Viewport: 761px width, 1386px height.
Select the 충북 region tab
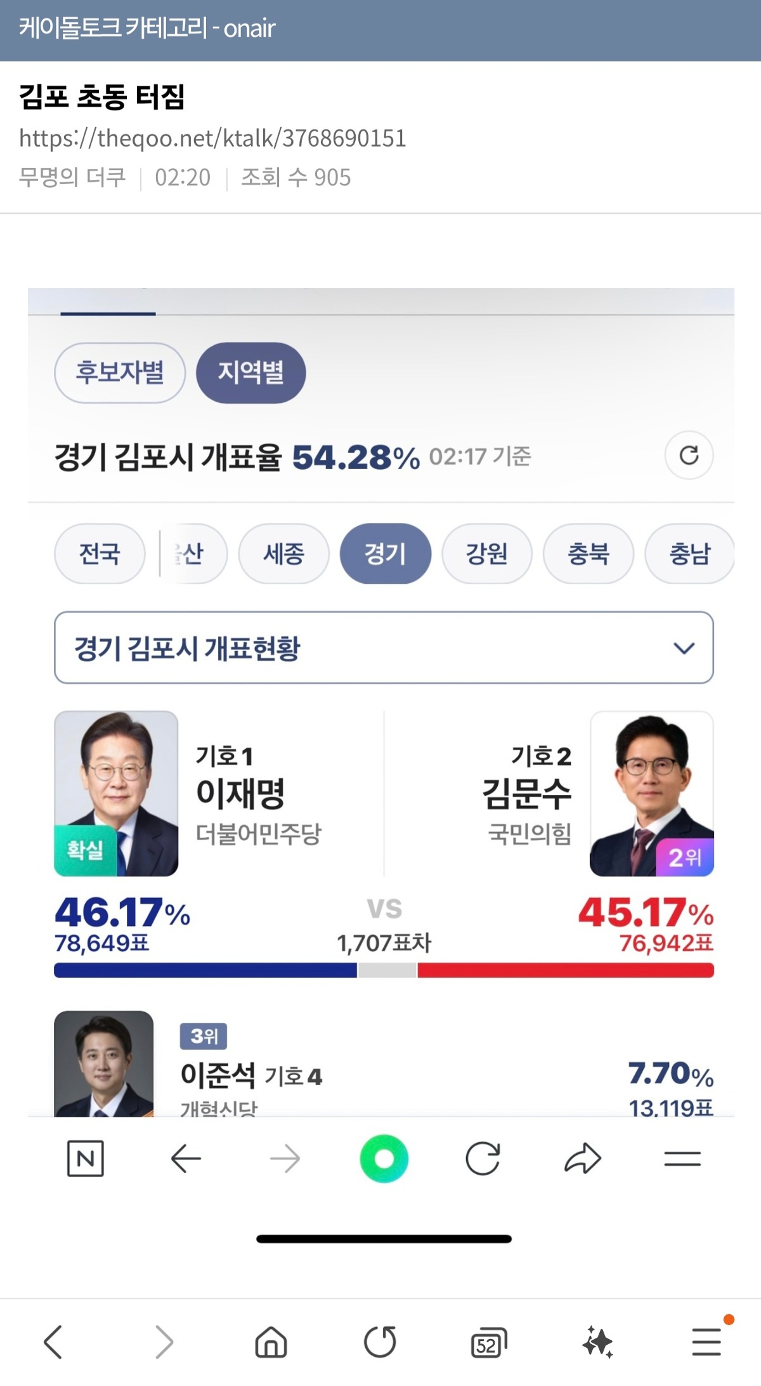tap(588, 553)
